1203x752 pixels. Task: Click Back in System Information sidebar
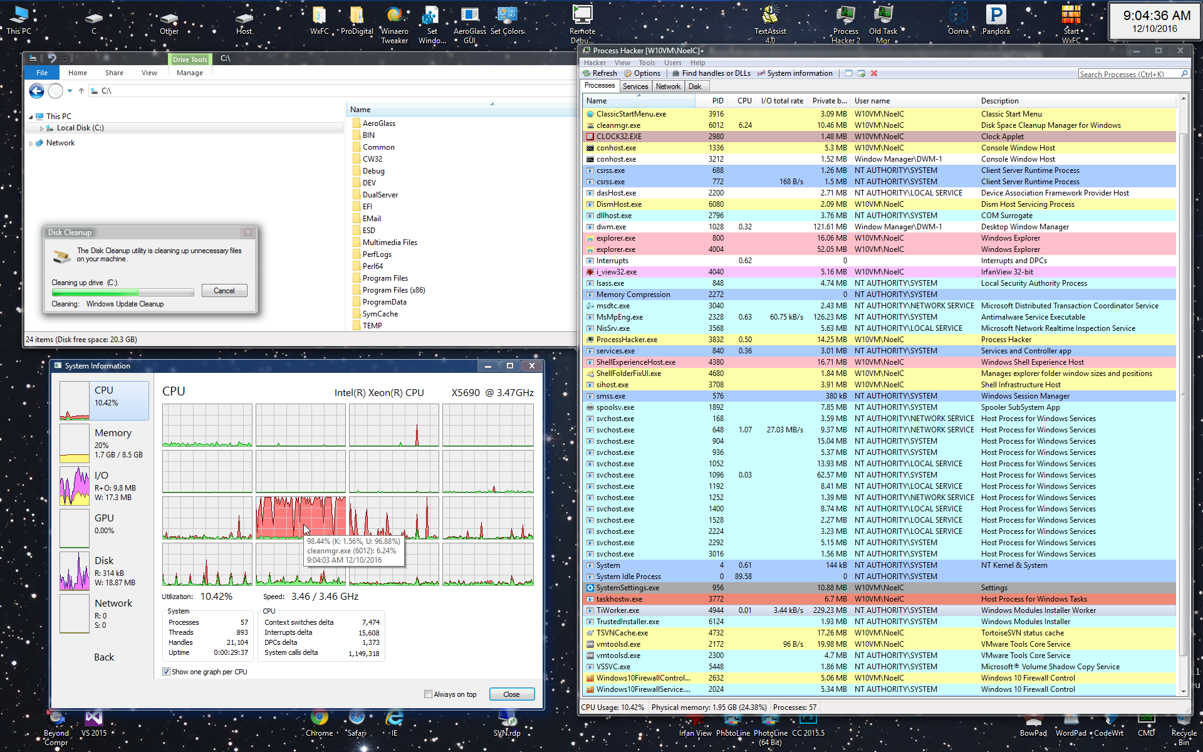click(104, 657)
